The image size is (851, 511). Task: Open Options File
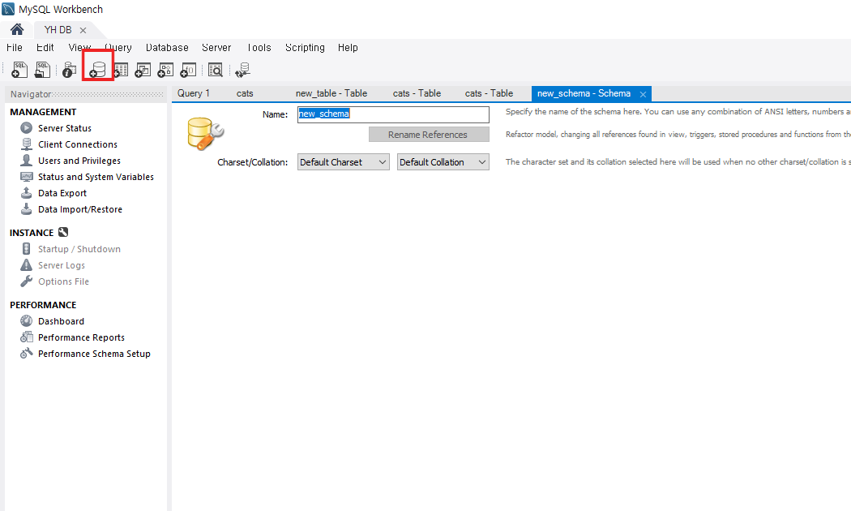point(63,281)
